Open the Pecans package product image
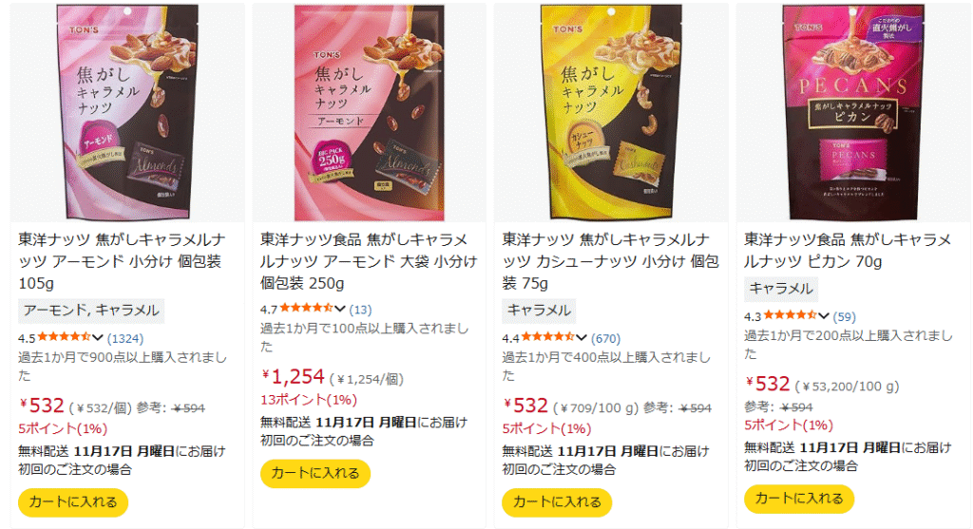Image resolution: width=973 pixels, height=529 pixels. click(x=853, y=112)
